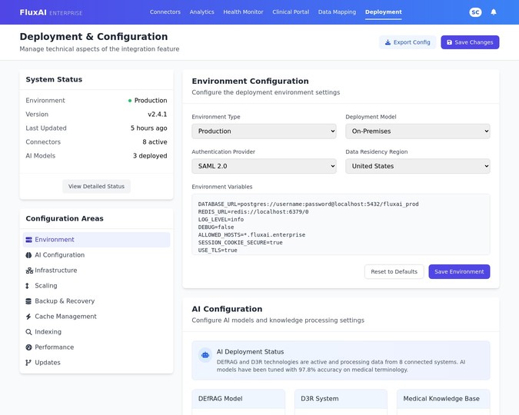Click the LOG_LEVEL=info line

coord(221,220)
